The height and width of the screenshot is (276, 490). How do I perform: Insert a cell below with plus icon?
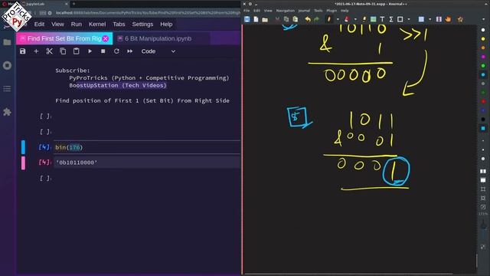(36, 51)
